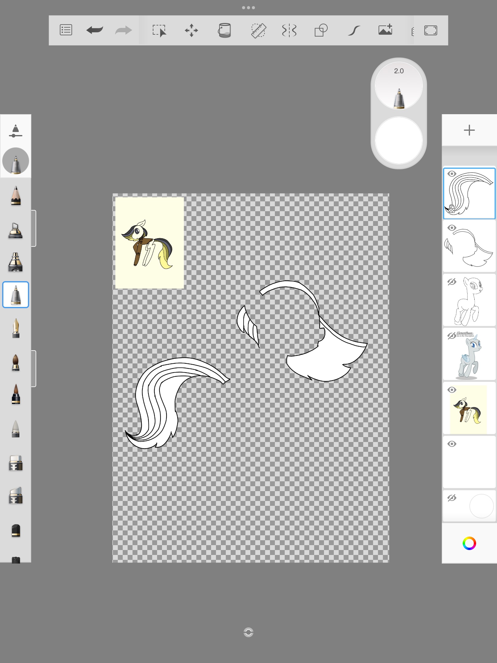Viewport: 497px width, 663px height.
Task: Select the ElementBases blue pony layer
Action: [469, 354]
